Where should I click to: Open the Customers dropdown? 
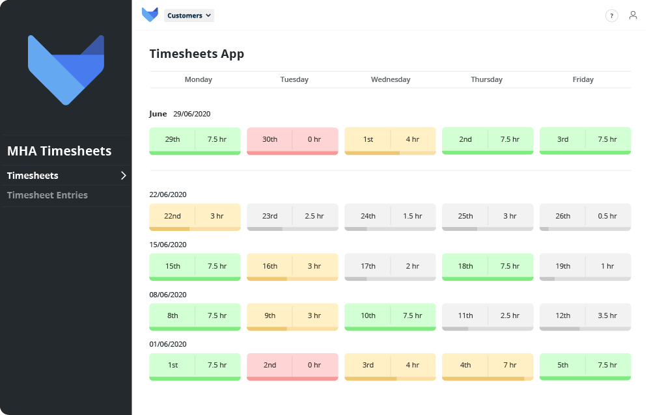point(189,16)
